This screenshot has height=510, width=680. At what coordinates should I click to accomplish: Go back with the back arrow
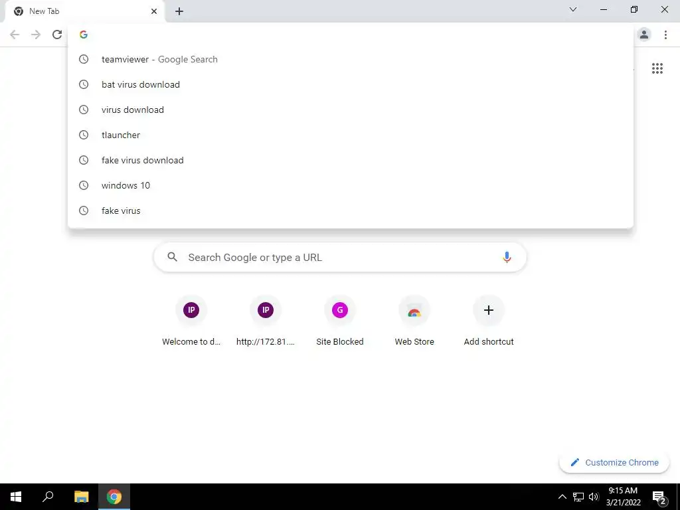click(15, 35)
